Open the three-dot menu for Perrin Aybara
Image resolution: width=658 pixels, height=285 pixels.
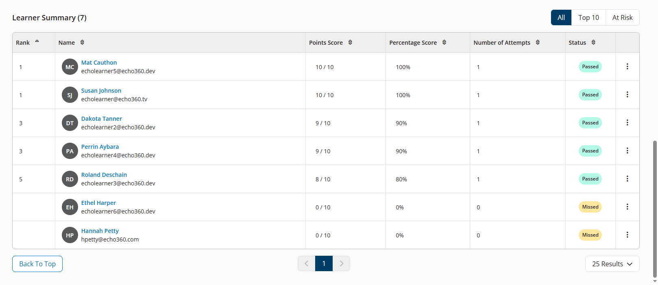click(x=627, y=150)
